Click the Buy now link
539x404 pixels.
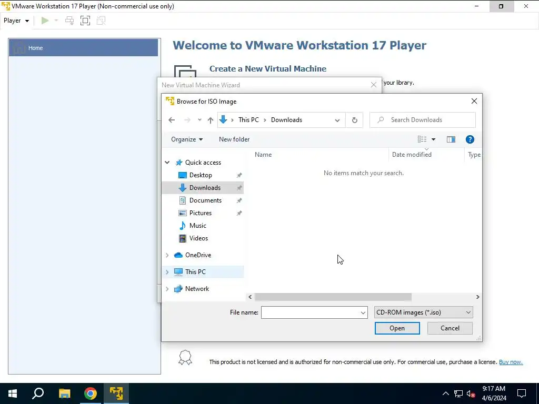(x=511, y=362)
